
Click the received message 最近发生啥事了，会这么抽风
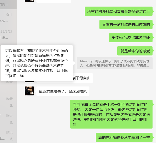(63, 91)
